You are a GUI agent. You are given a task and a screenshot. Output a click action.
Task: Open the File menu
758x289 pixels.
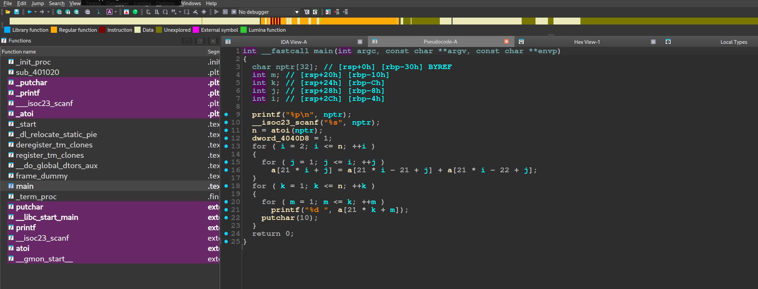pyautogui.click(x=8, y=3)
